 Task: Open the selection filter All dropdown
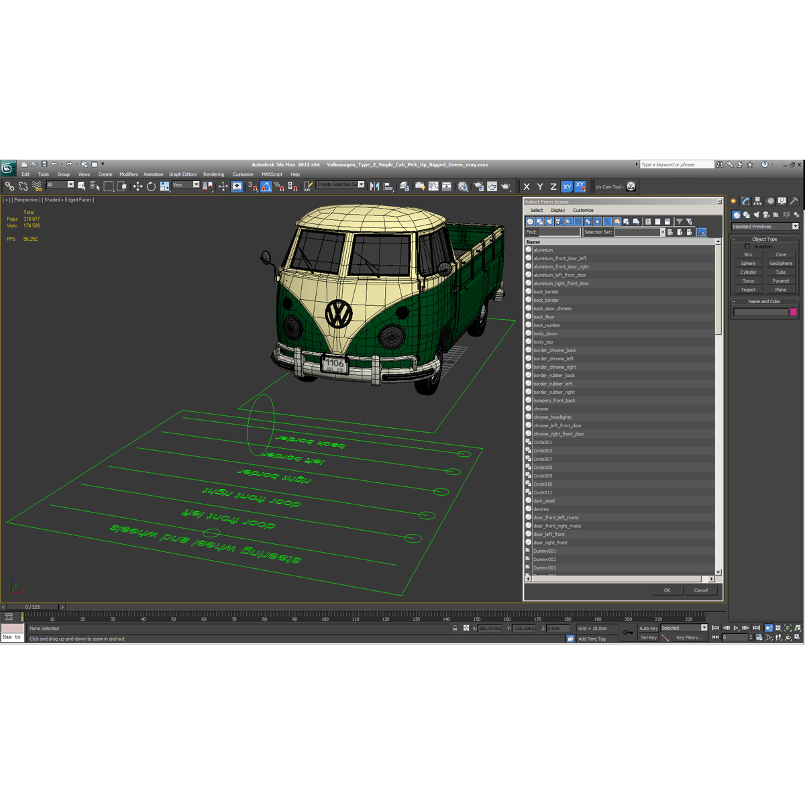(x=60, y=184)
